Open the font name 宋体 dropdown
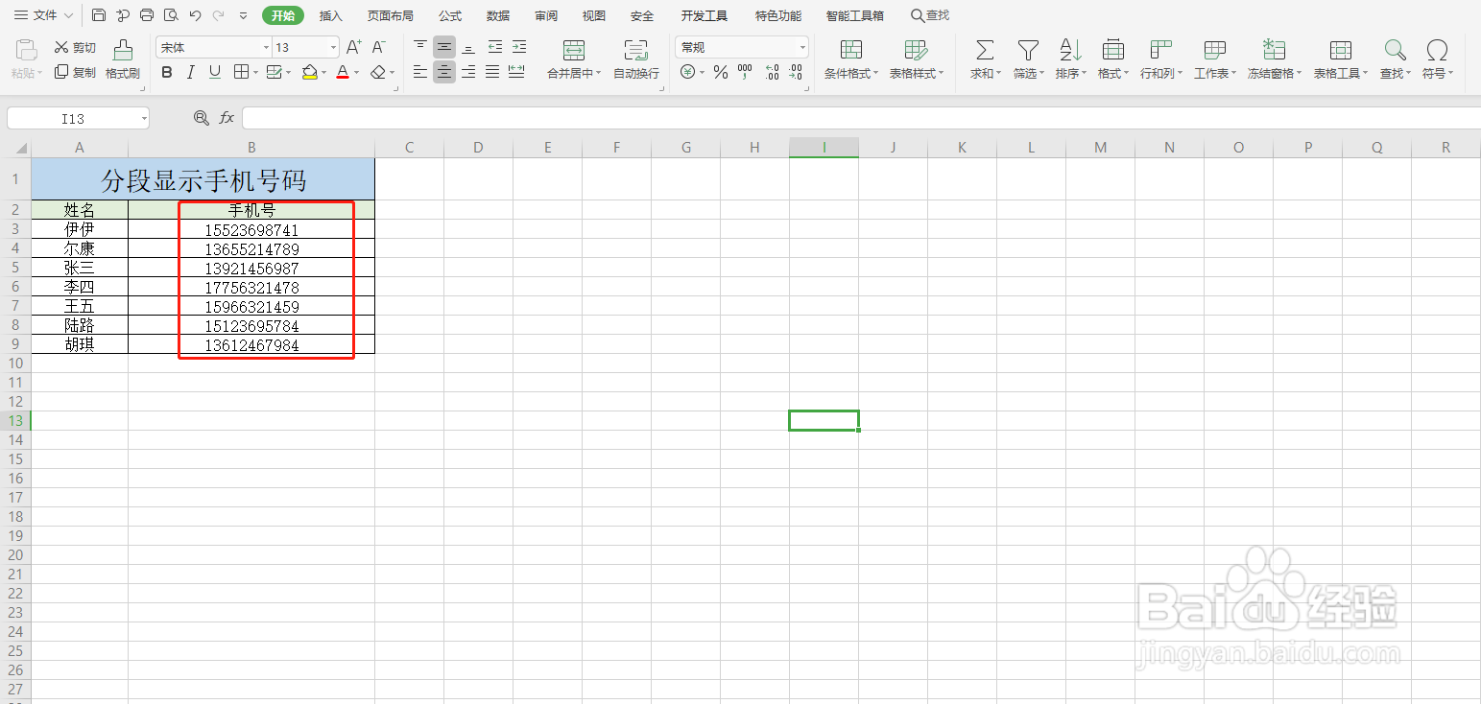The height and width of the screenshot is (704, 1481). click(266, 47)
